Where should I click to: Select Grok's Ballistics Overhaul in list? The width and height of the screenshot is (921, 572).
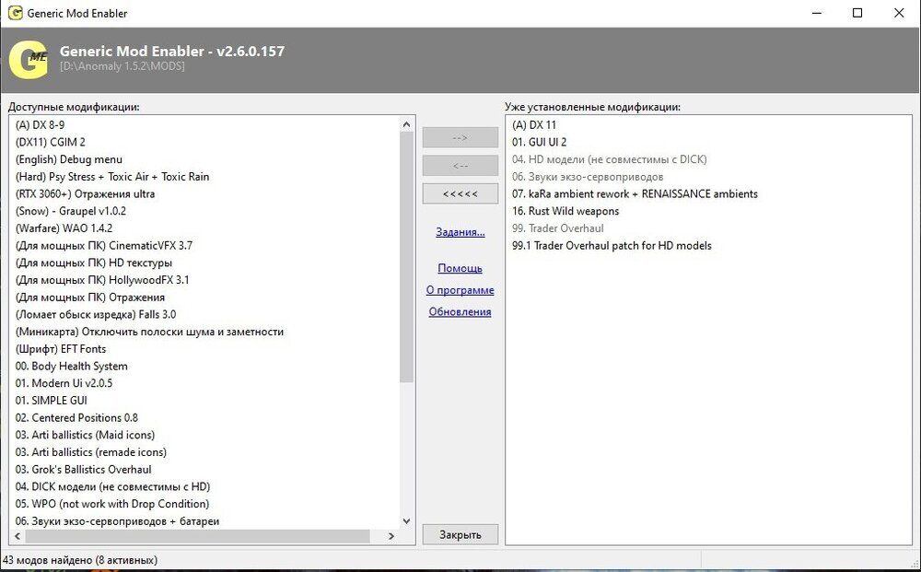pyautogui.click(x=83, y=470)
